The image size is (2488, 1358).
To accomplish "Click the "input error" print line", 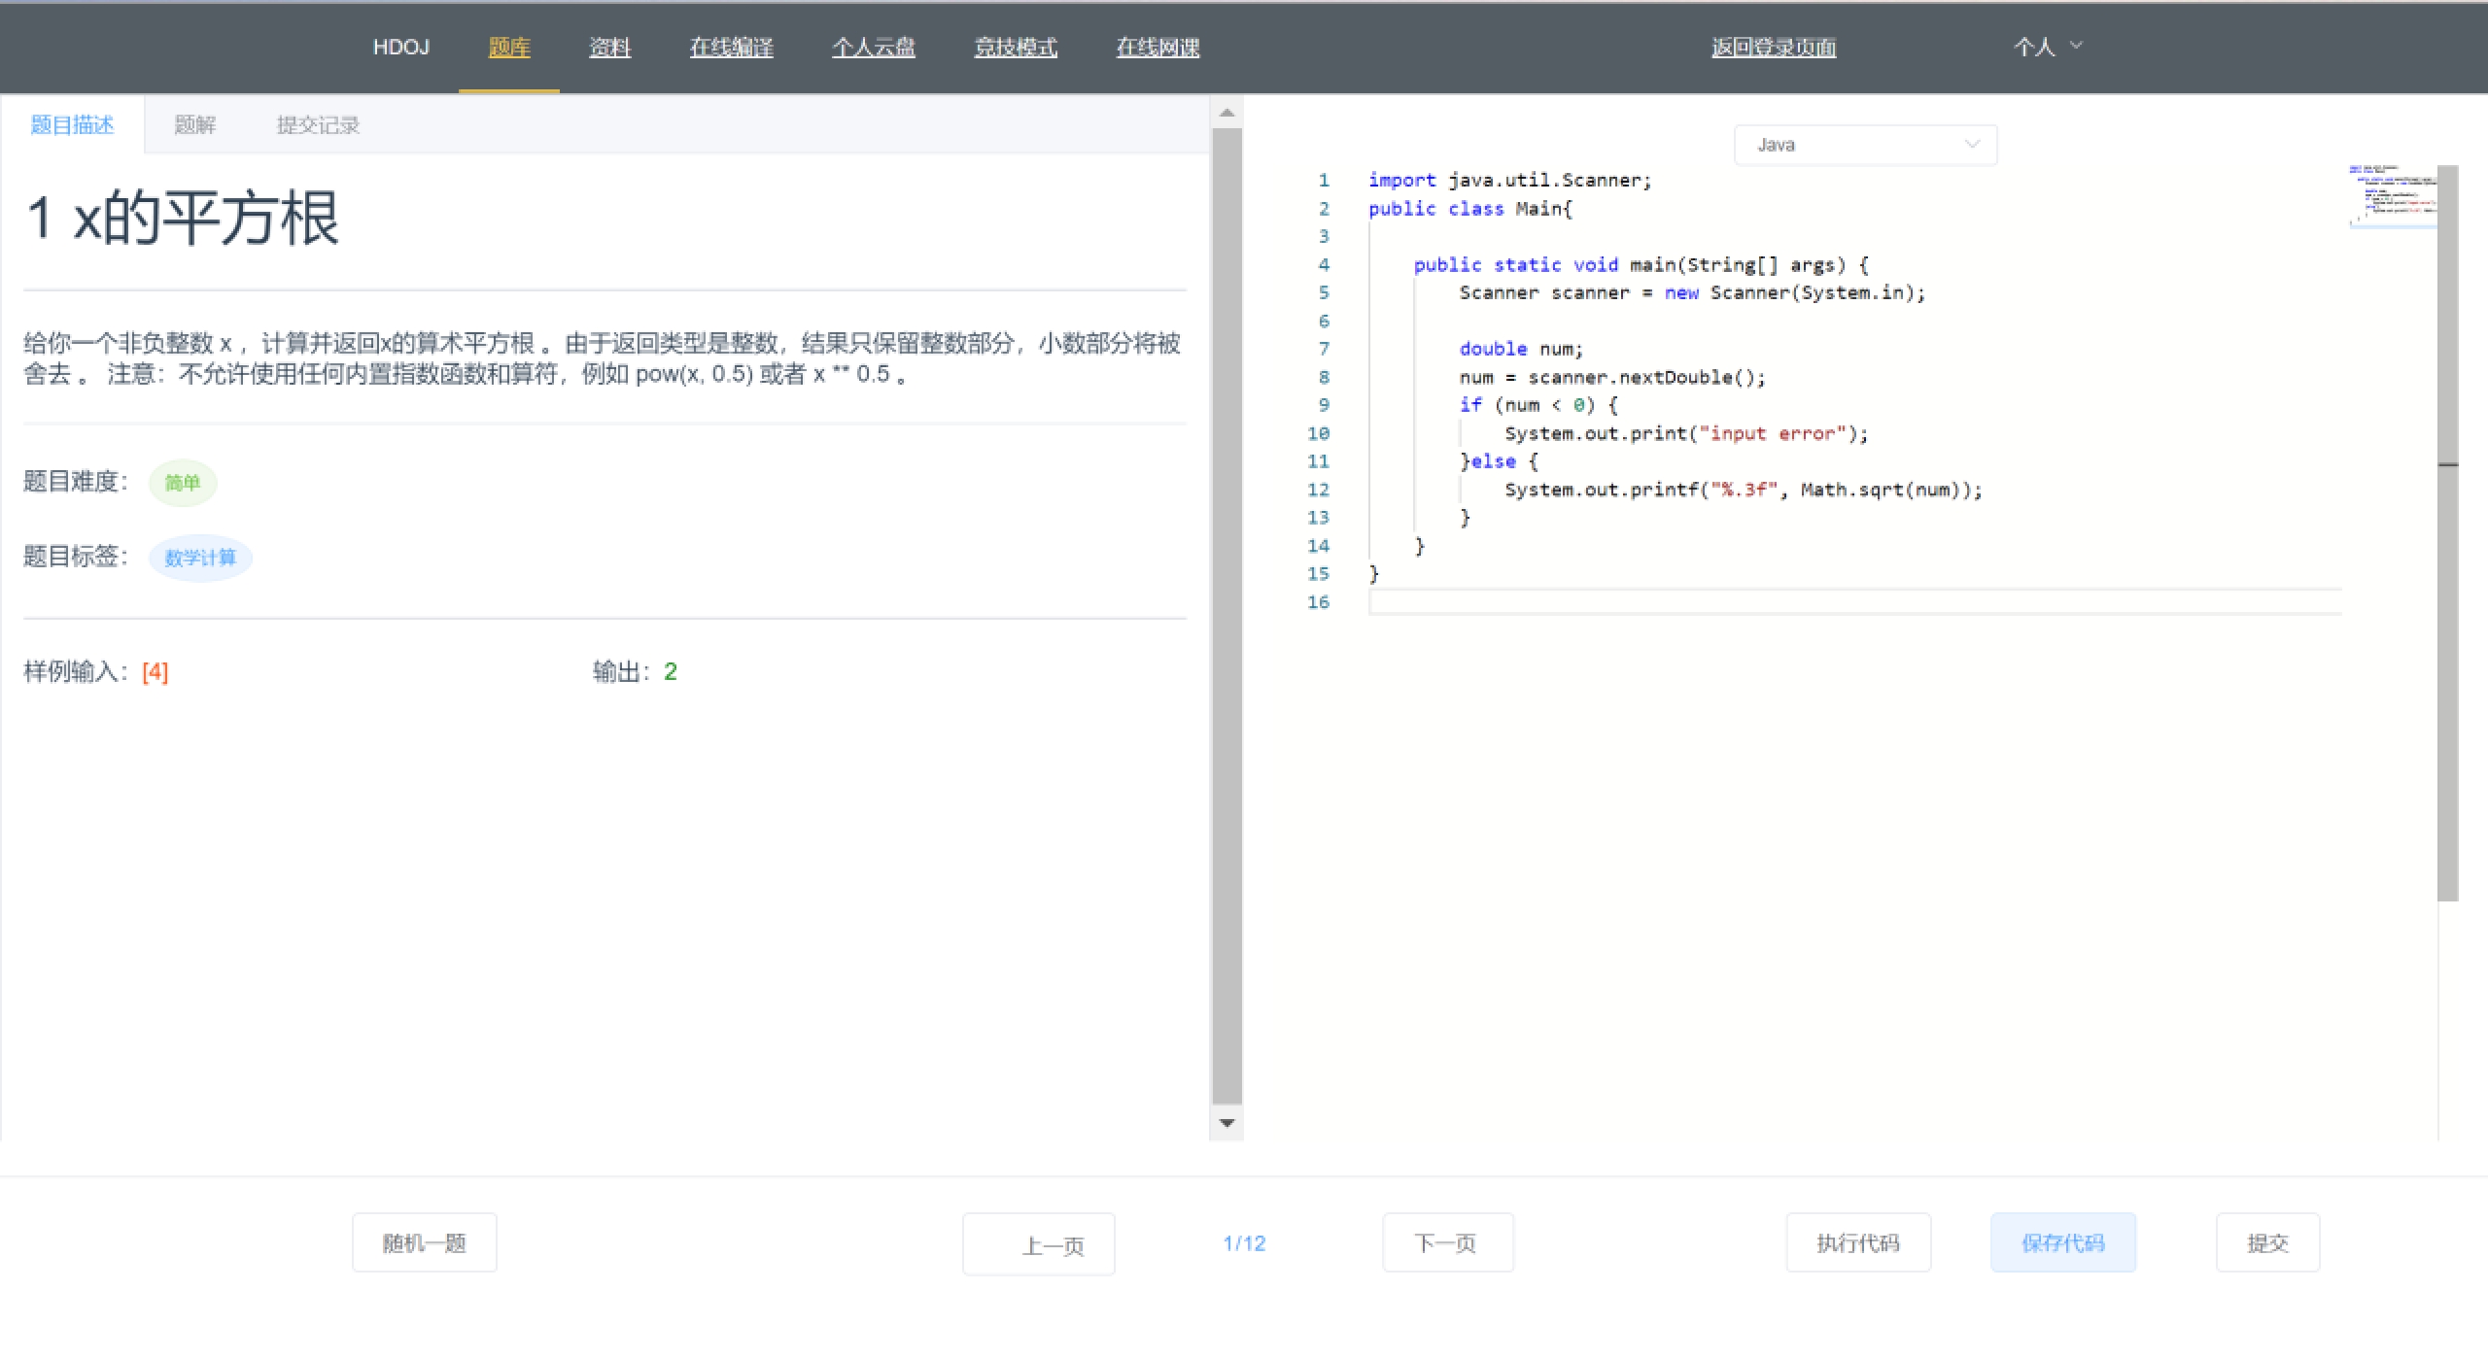I will (x=1686, y=433).
